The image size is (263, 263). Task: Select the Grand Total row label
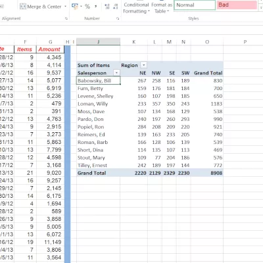pyautogui.click(x=98, y=173)
